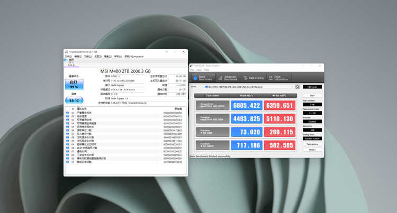This screenshot has height=213, width=397.
Task: Open TxBENCH Help menu
Action: point(206,70)
